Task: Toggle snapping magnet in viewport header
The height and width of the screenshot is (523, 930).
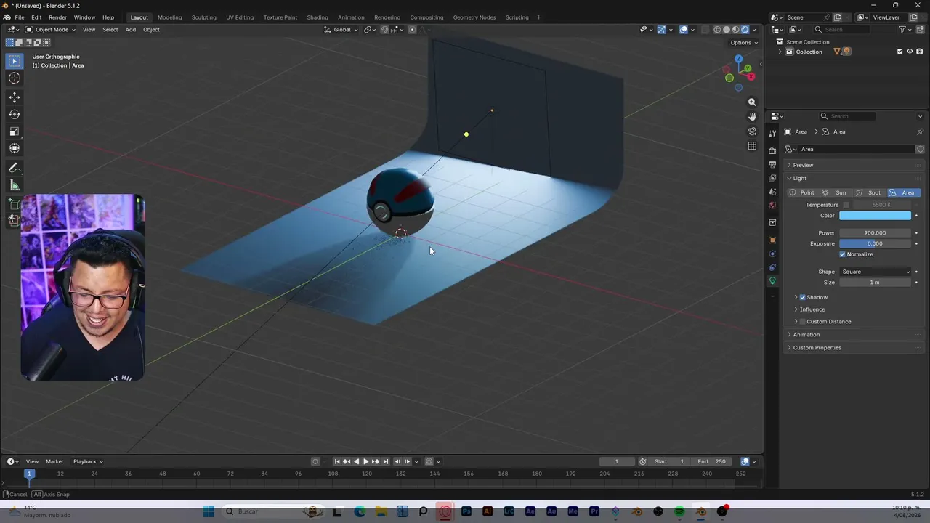Action: pos(384,30)
